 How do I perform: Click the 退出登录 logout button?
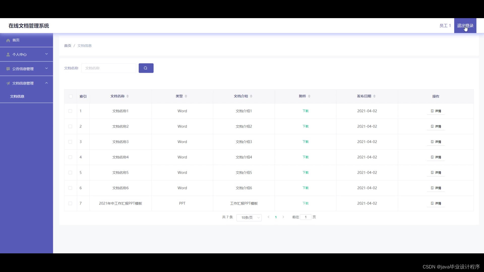click(465, 26)
